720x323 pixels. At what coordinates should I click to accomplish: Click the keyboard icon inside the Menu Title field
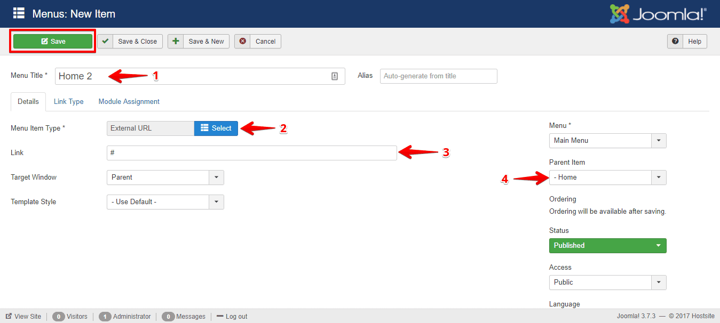tap(336, 76)
